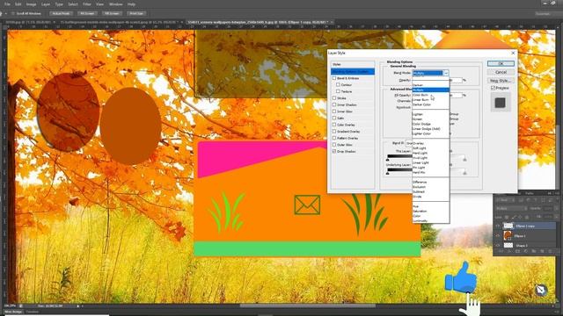Open the Edit menu

[x=18, y=4]
